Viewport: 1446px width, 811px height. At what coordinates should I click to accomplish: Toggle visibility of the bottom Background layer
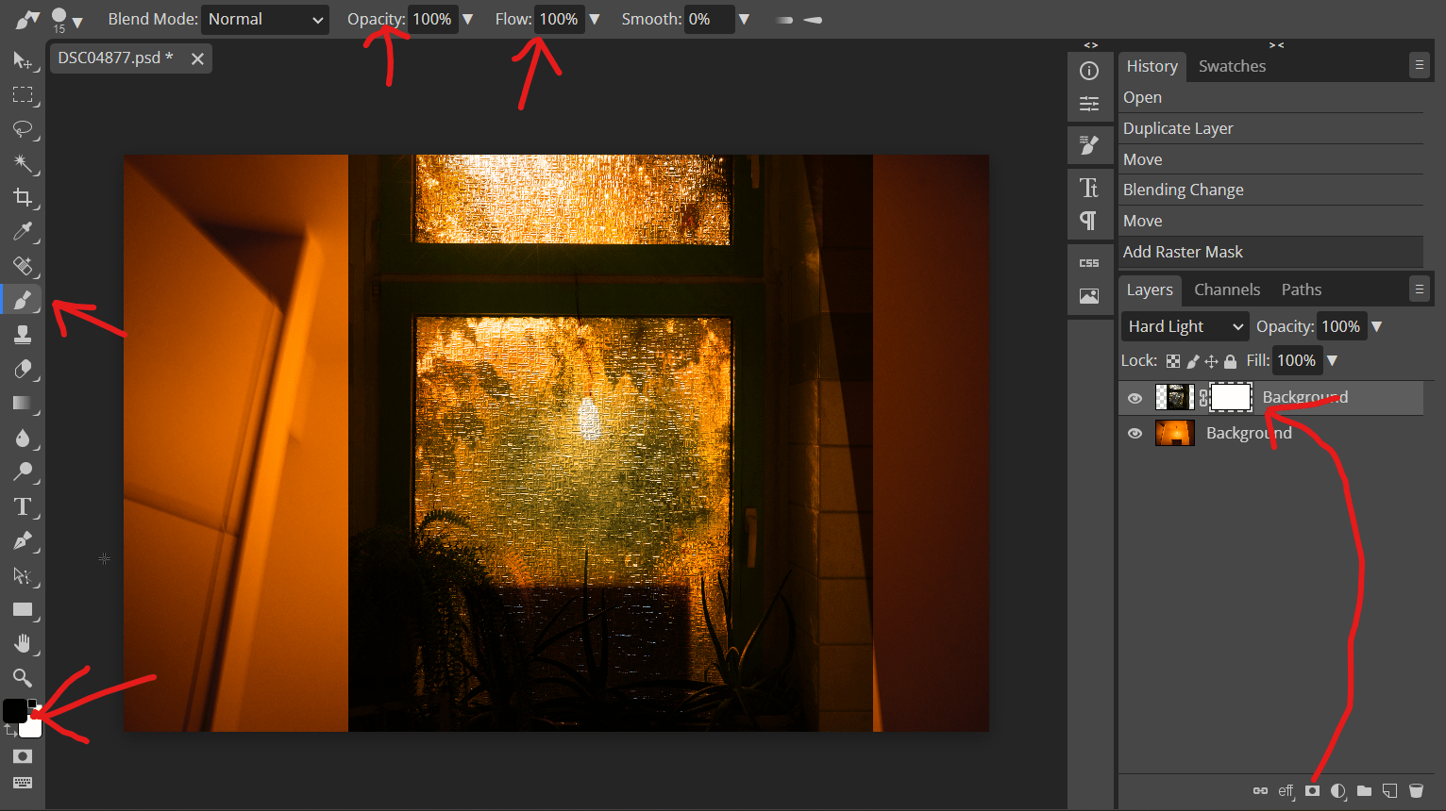click(1135, 433)
